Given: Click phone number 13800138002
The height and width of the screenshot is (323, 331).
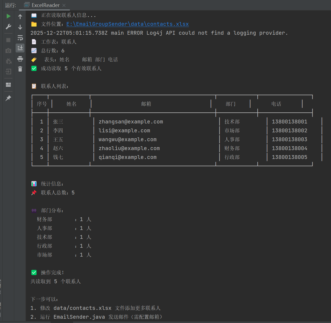Looking at the screenshot, I should click(x=290, y=130).
